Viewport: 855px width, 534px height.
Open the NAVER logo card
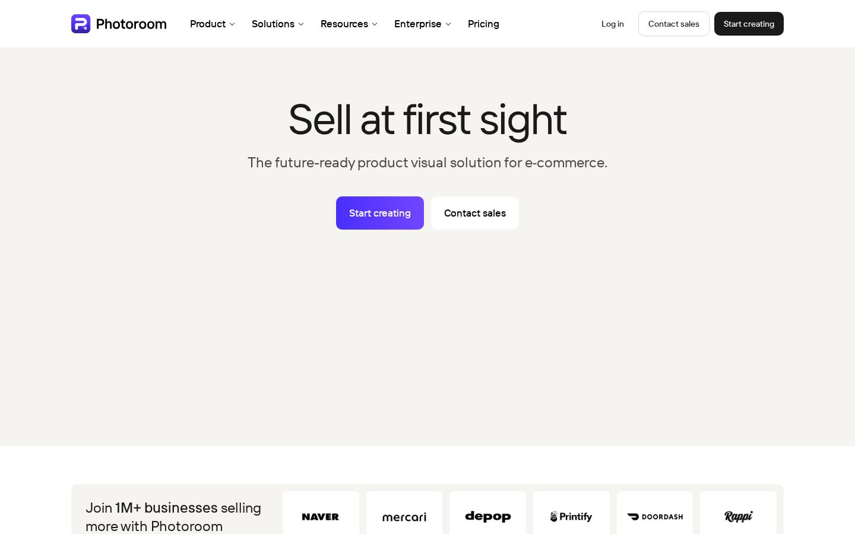pos(321,513)
